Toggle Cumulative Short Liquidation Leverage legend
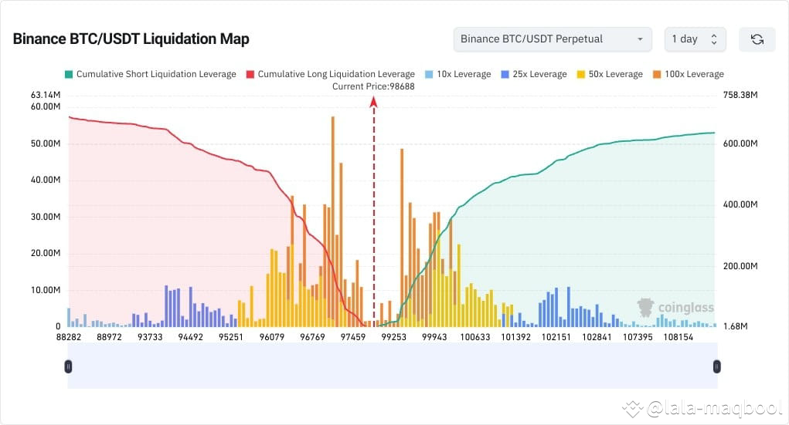This screenshot has width=789, height=425. (151, 74)
